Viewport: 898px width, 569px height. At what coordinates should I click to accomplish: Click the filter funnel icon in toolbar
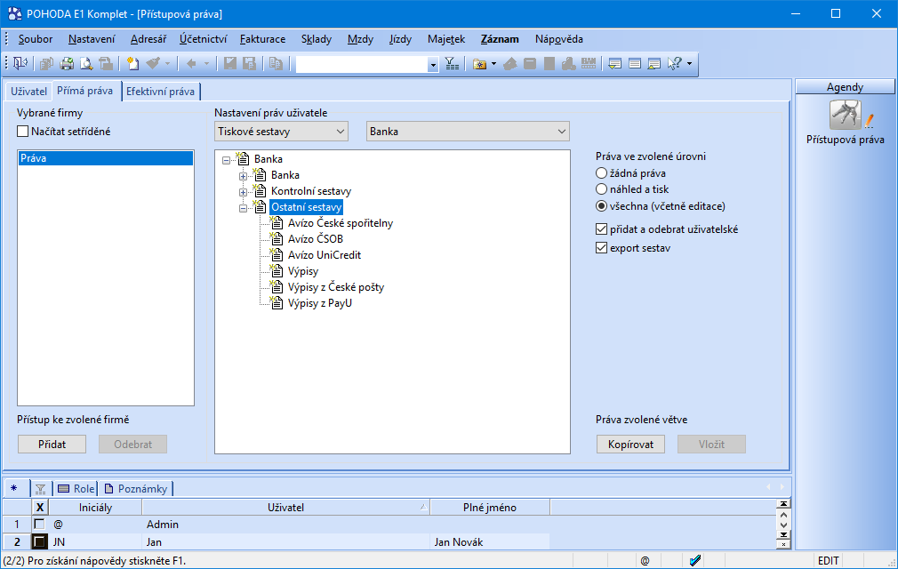(452, 64)
